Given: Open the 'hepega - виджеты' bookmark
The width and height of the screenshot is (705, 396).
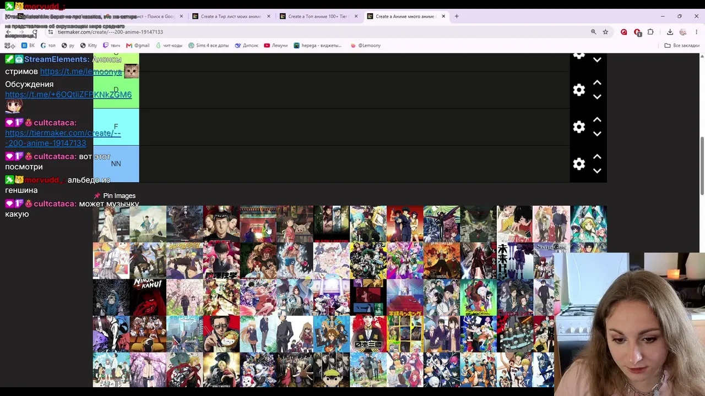Looking at the screenshot, I should 318,46.
